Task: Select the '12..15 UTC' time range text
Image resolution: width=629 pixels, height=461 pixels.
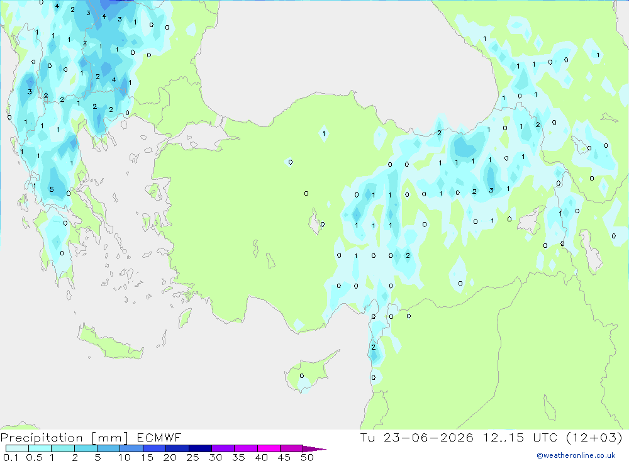Action: pyautogui.click(x=520, y=438)
